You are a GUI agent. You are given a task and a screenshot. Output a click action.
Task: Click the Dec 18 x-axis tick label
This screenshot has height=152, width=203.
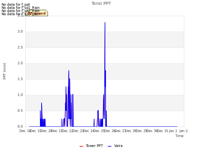pyautogui.click(x=25, y=131)
